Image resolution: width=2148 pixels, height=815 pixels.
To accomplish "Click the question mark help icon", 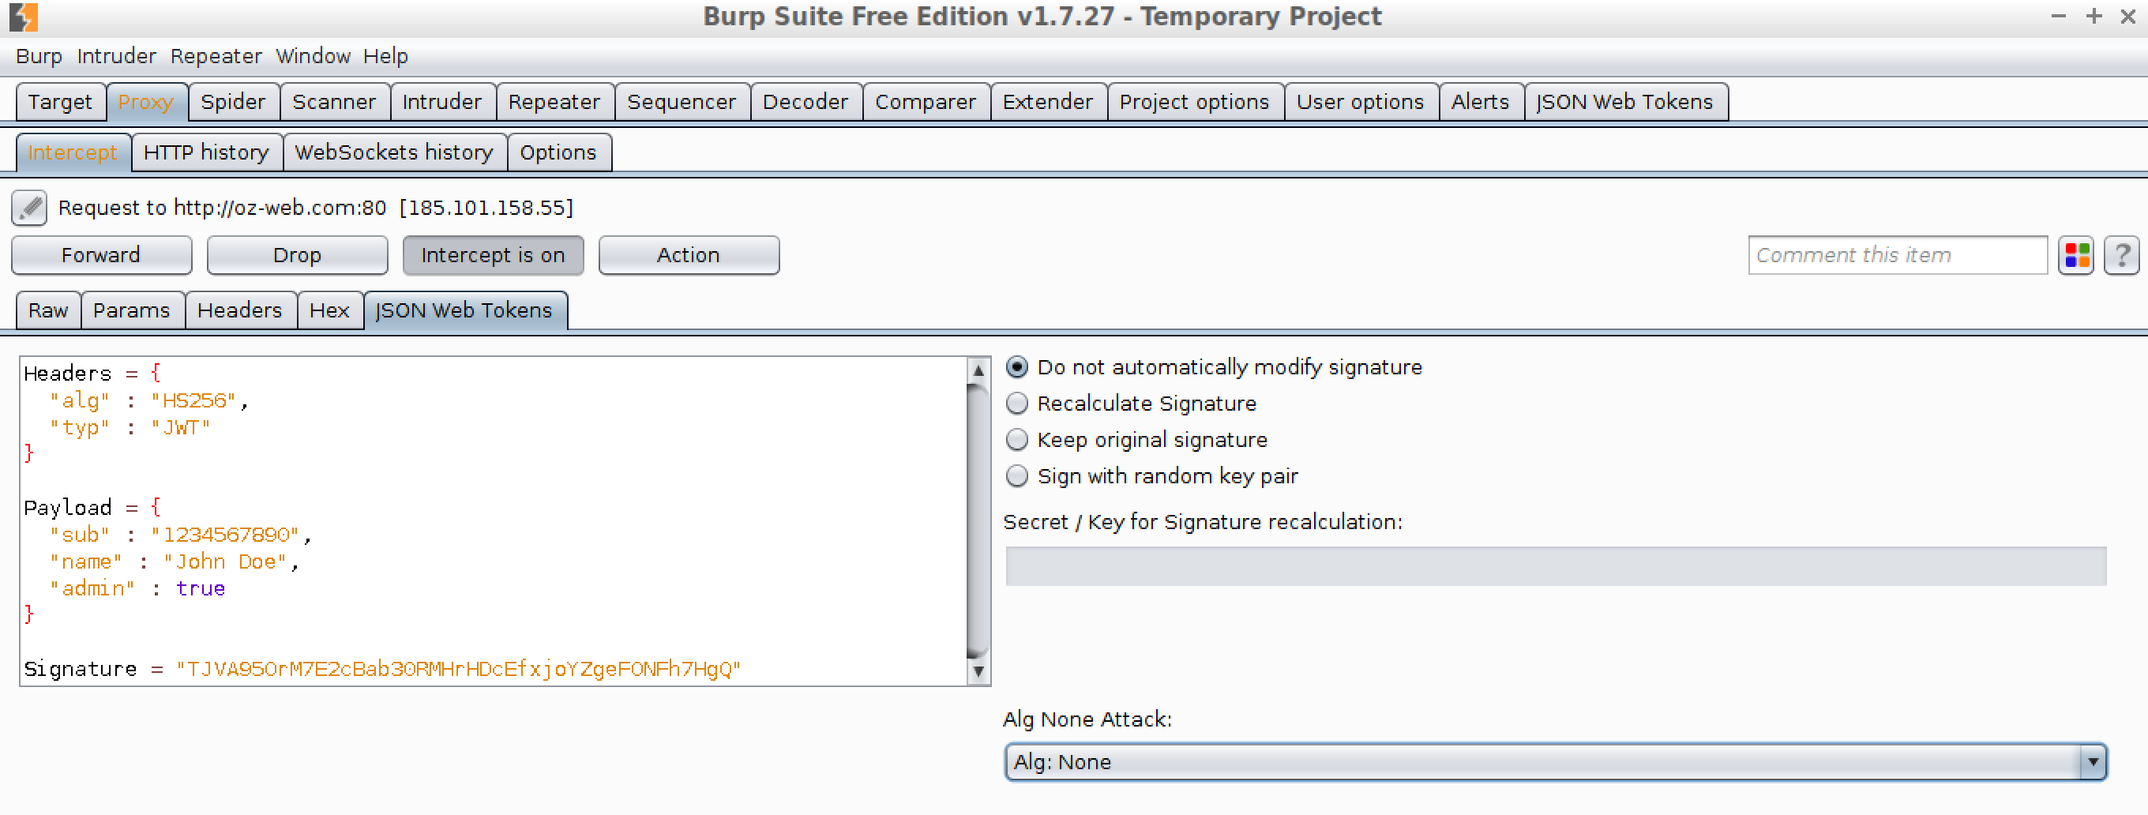I will 2121,255.
